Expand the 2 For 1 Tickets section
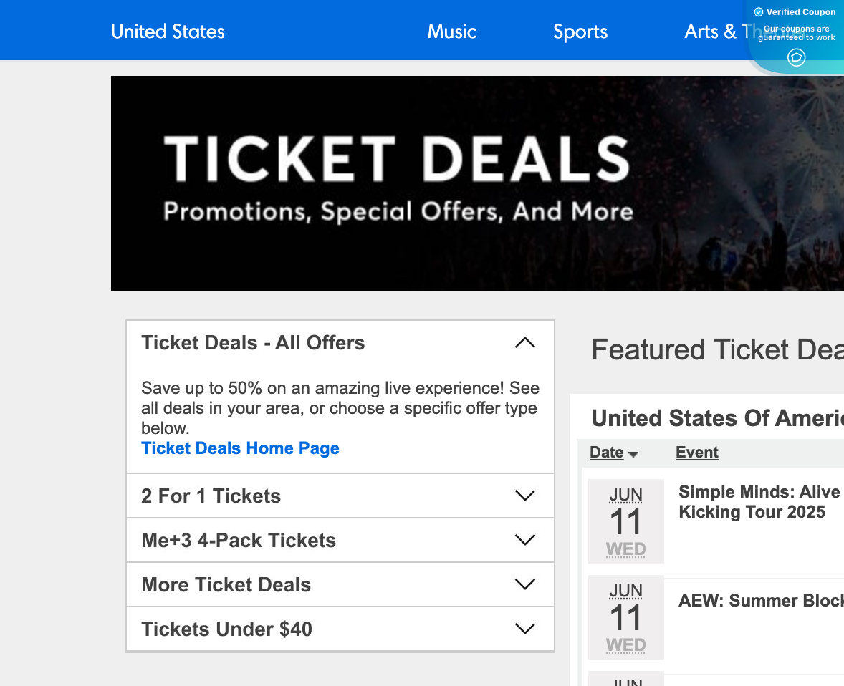This screenshot has height=686, width=844. click(211, 496)
